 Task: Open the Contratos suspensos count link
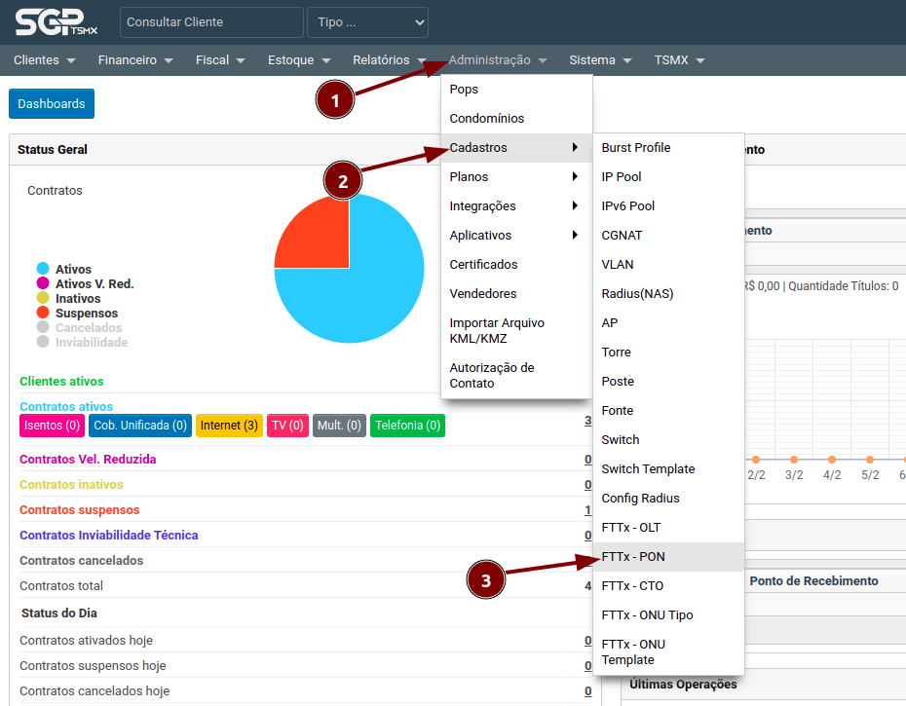tap(587, 510)
